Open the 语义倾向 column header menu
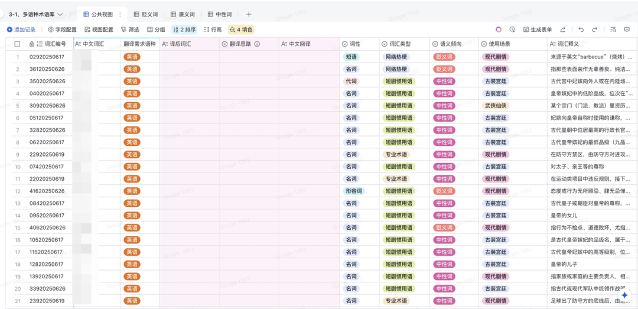This screenshot has width=638, height=309. (x=435, y=44)
